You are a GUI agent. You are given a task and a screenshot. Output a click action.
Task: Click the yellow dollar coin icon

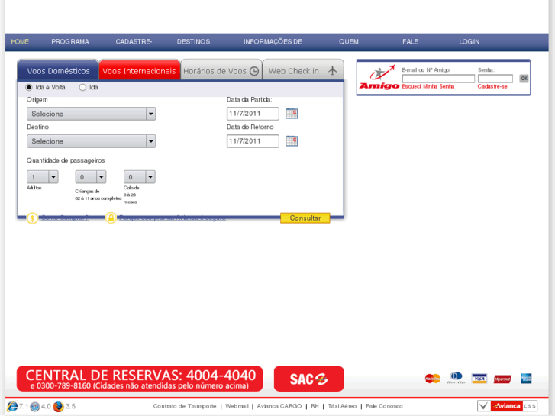[32, 218]
